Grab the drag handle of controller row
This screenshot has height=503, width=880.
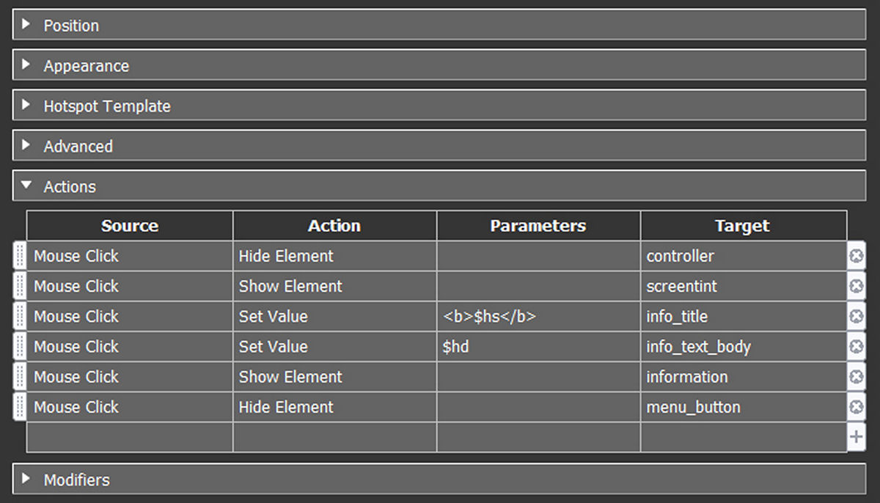coord(20,256)
